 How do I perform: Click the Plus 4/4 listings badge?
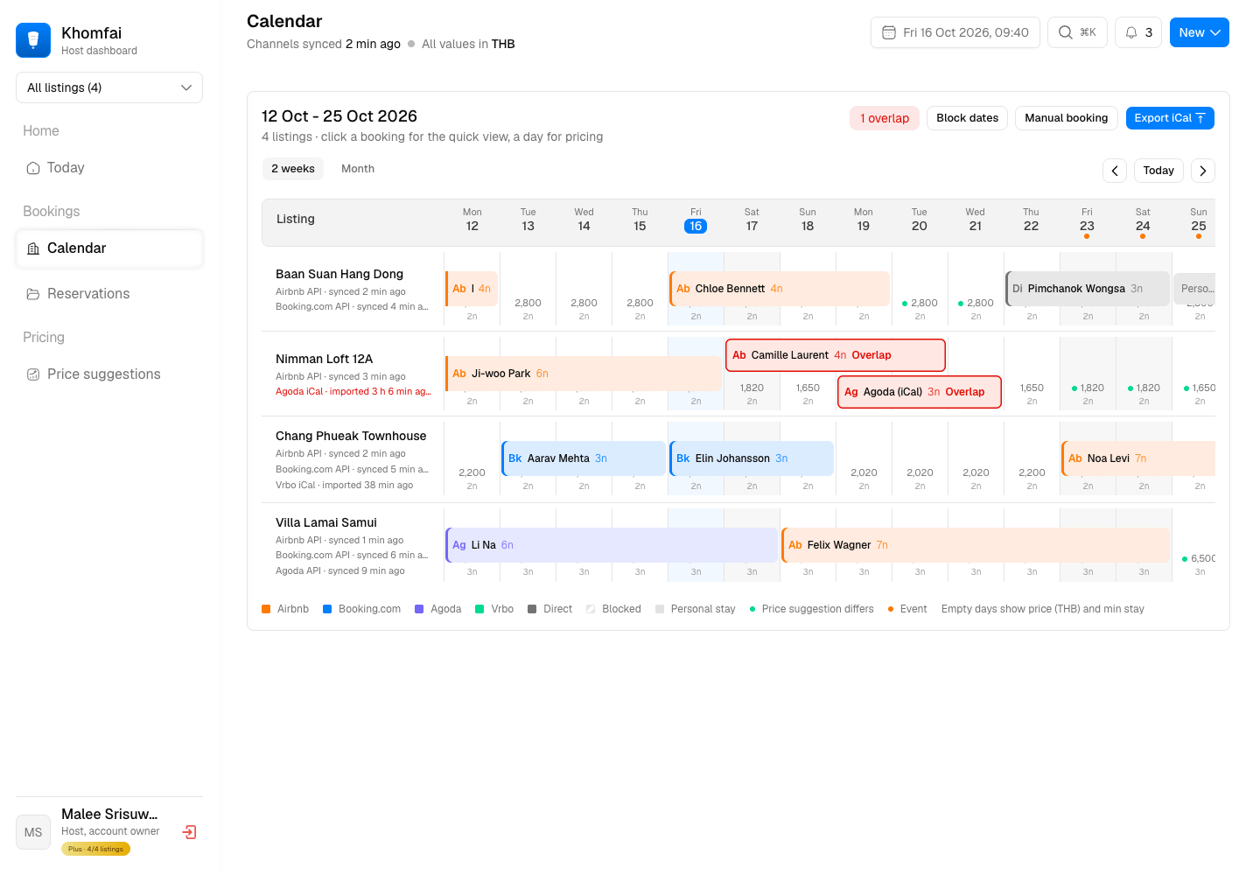(x=95, y=849)
